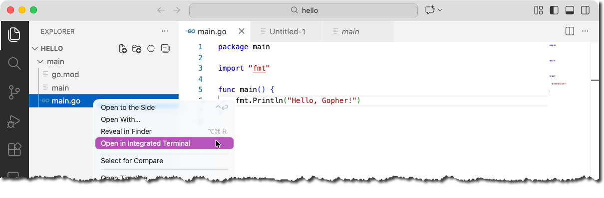Toggle the bottom panel
Viewport: 604px width, 198px height.
coord(570,10)
